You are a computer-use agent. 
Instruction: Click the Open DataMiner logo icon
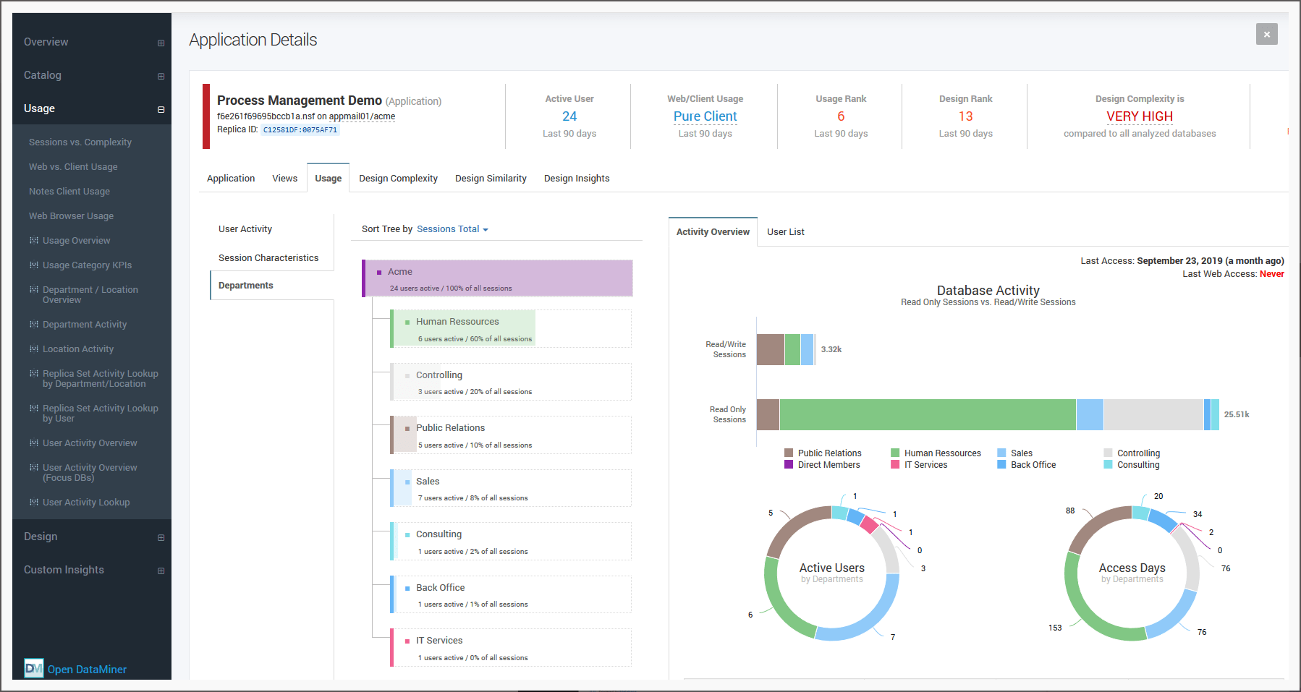[x=33, y=668]
